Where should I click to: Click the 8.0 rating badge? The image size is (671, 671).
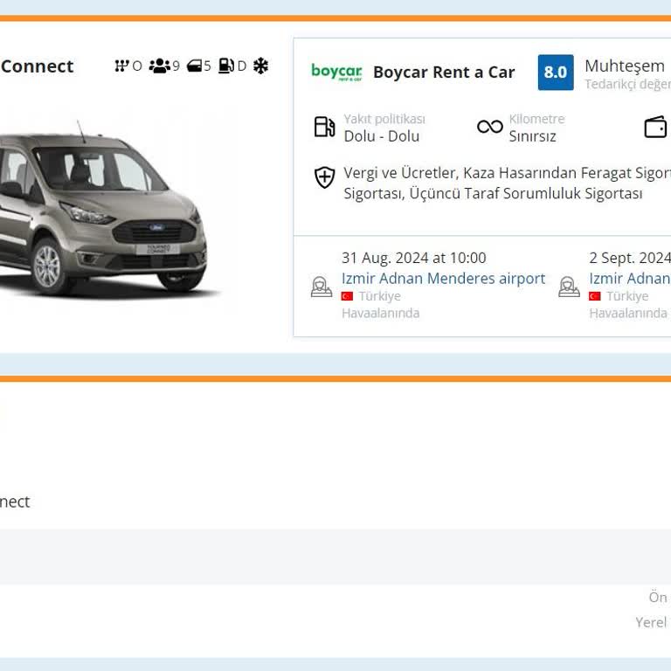click(556, 73)
